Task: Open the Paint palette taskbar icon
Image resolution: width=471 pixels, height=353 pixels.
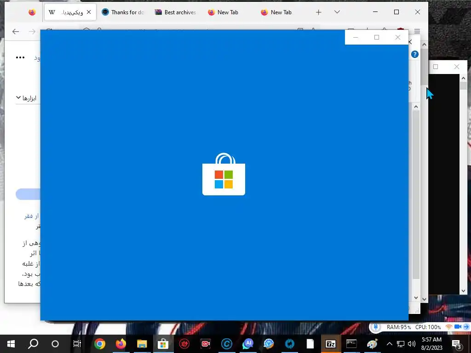Action: pyautogui.click(x=372, y=344)
